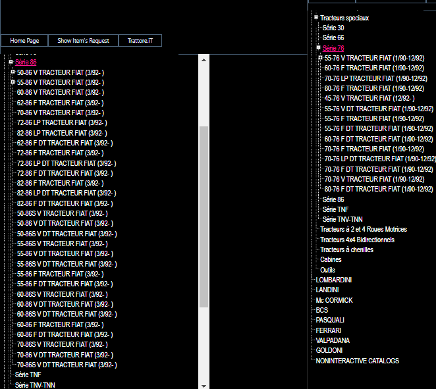Select 50-86S V TRACTEUR FIAT (3/92-)
This screenshot has width=436, height=389.
click(63, 213)
